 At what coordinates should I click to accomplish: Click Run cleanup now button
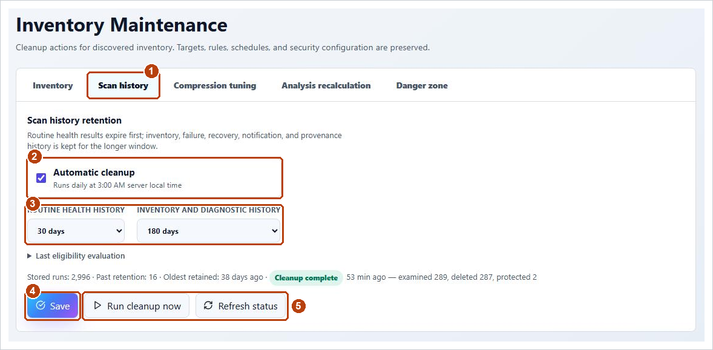(x=137, y=306)
